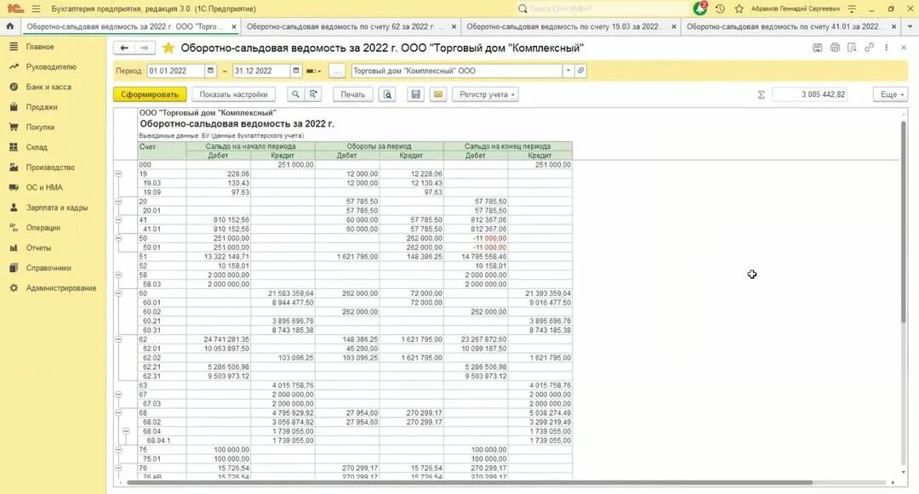The image size is (919, 494).
Task: Collapse account 68.04 subgroup
Action: click(125, 431)
